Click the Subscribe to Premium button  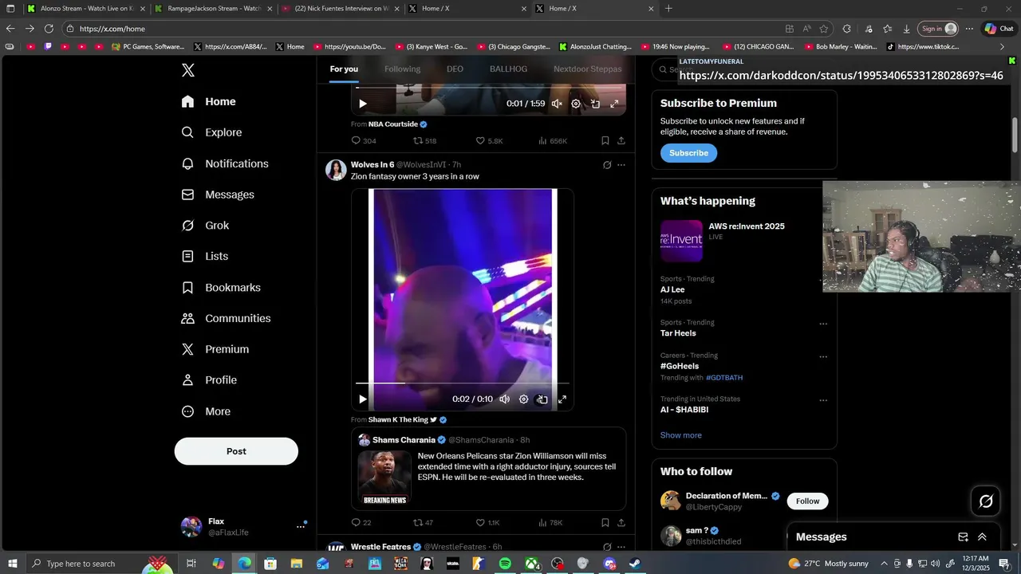[688, 153]
